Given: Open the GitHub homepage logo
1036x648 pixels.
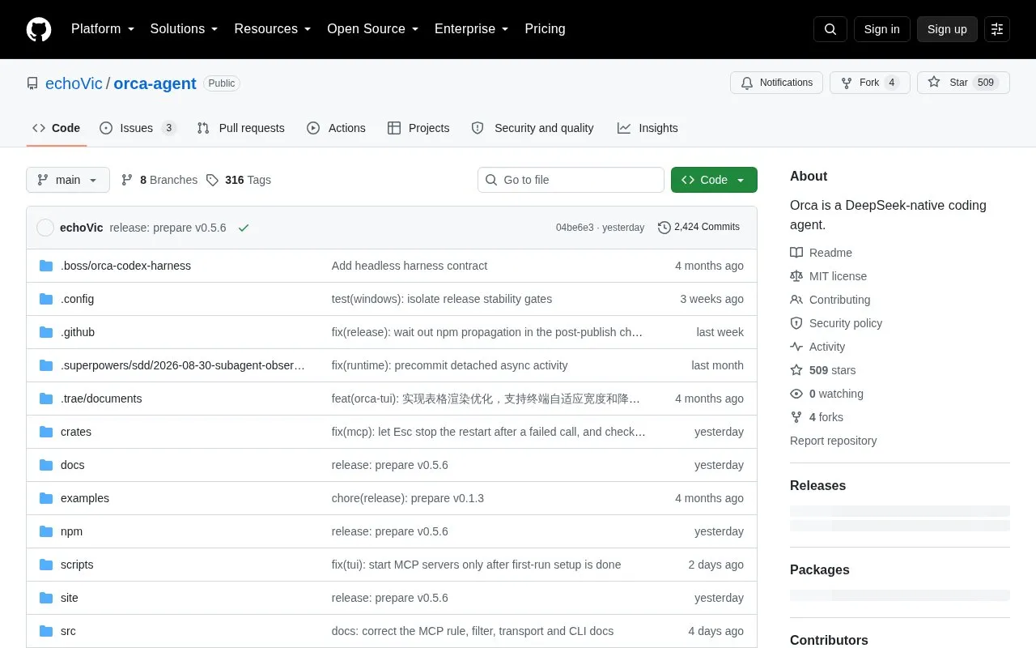Looking at the screenshot, I should click(x=39, y=29).
